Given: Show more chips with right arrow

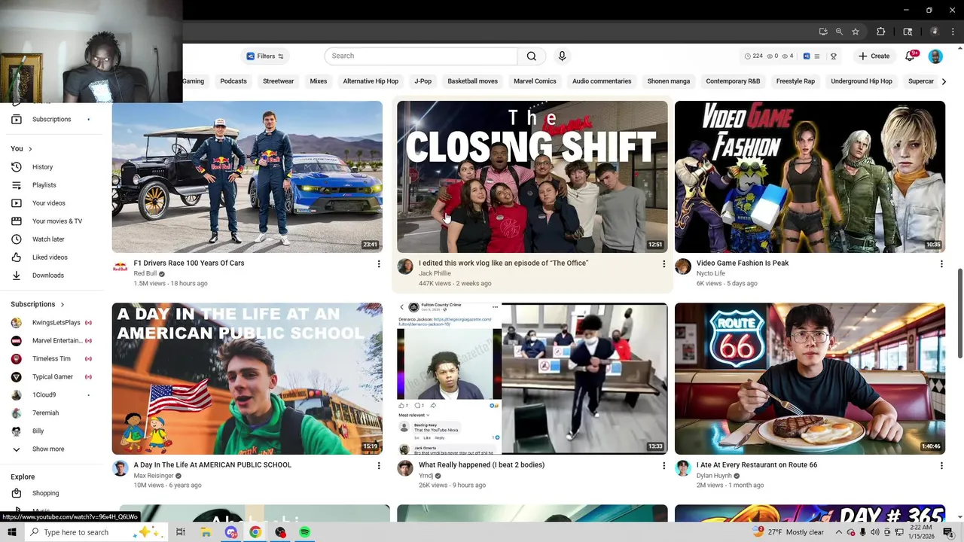Looking at the screenshot, I should (x=944, y=81).
